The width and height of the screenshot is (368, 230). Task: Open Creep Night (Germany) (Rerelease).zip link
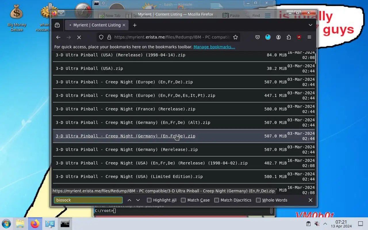click(127, 149)
